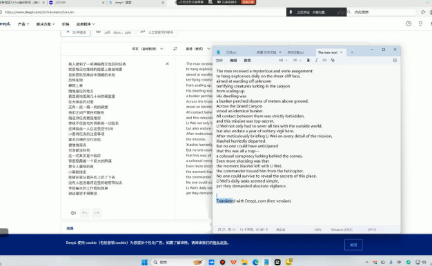
Task: Show hidden system tray icons chevron
Action: (x=366, y=263)
